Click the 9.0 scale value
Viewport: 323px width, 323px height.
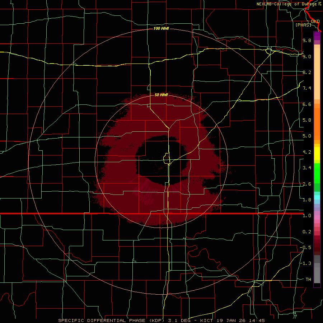307,56
